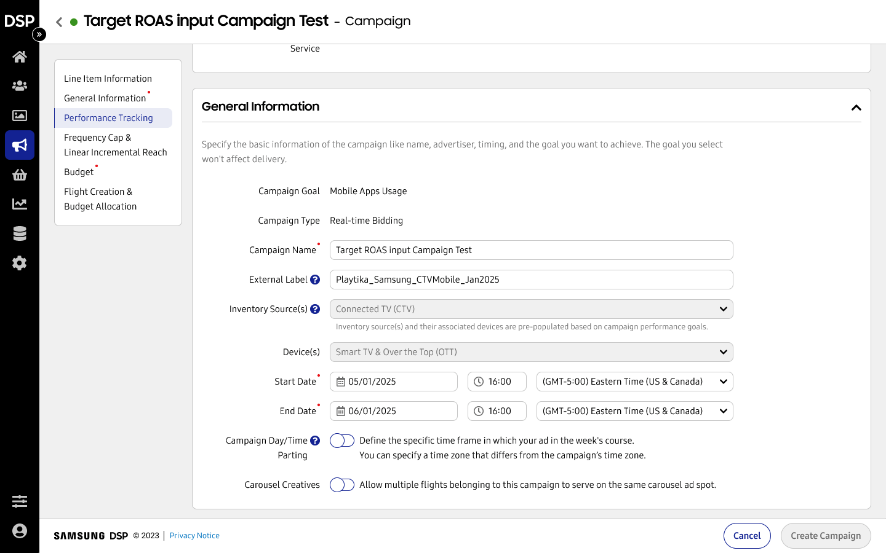886x553 pixels.
Task: Jump to Flight Creation & Budget Allocation
Action: click(100, 199)
